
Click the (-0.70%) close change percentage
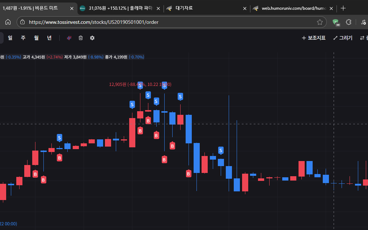click(136, 57)
